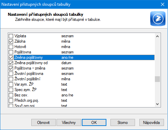Select the Pojišťovna row label
168x130 pixels.
click(x=23, y=52)
